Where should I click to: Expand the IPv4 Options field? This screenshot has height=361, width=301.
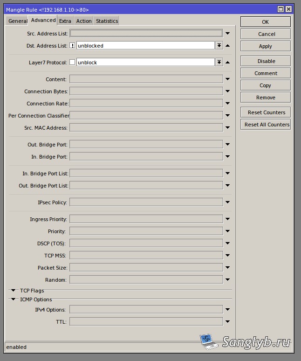[x=228, y=310]
